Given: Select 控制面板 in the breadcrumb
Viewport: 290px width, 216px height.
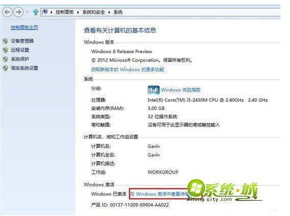Looking at the screenshot, I should pos(65,12).
